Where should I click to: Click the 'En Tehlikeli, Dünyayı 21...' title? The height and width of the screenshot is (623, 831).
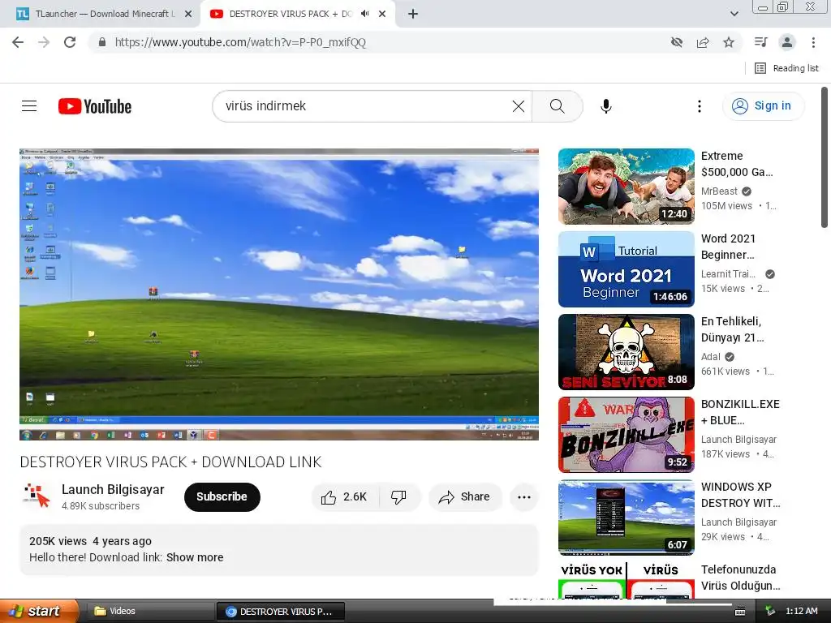pos(733,329)
